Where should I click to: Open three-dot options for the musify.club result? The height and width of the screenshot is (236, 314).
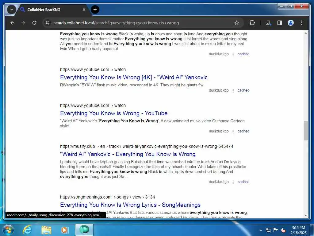coord(233,182)
